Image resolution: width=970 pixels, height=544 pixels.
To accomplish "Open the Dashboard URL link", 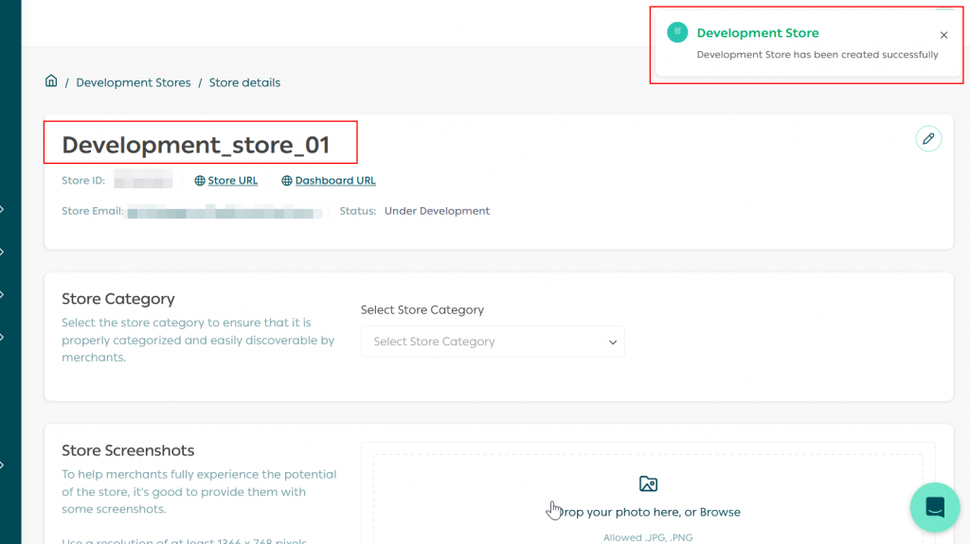I will 335,181.
